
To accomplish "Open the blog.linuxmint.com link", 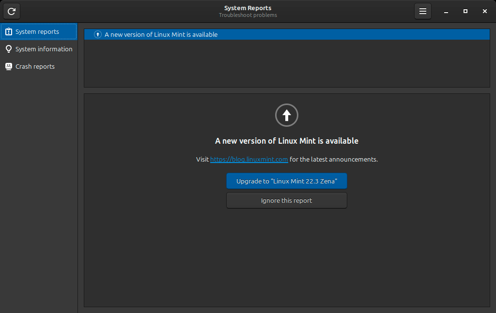I will [x=249, y=160].
